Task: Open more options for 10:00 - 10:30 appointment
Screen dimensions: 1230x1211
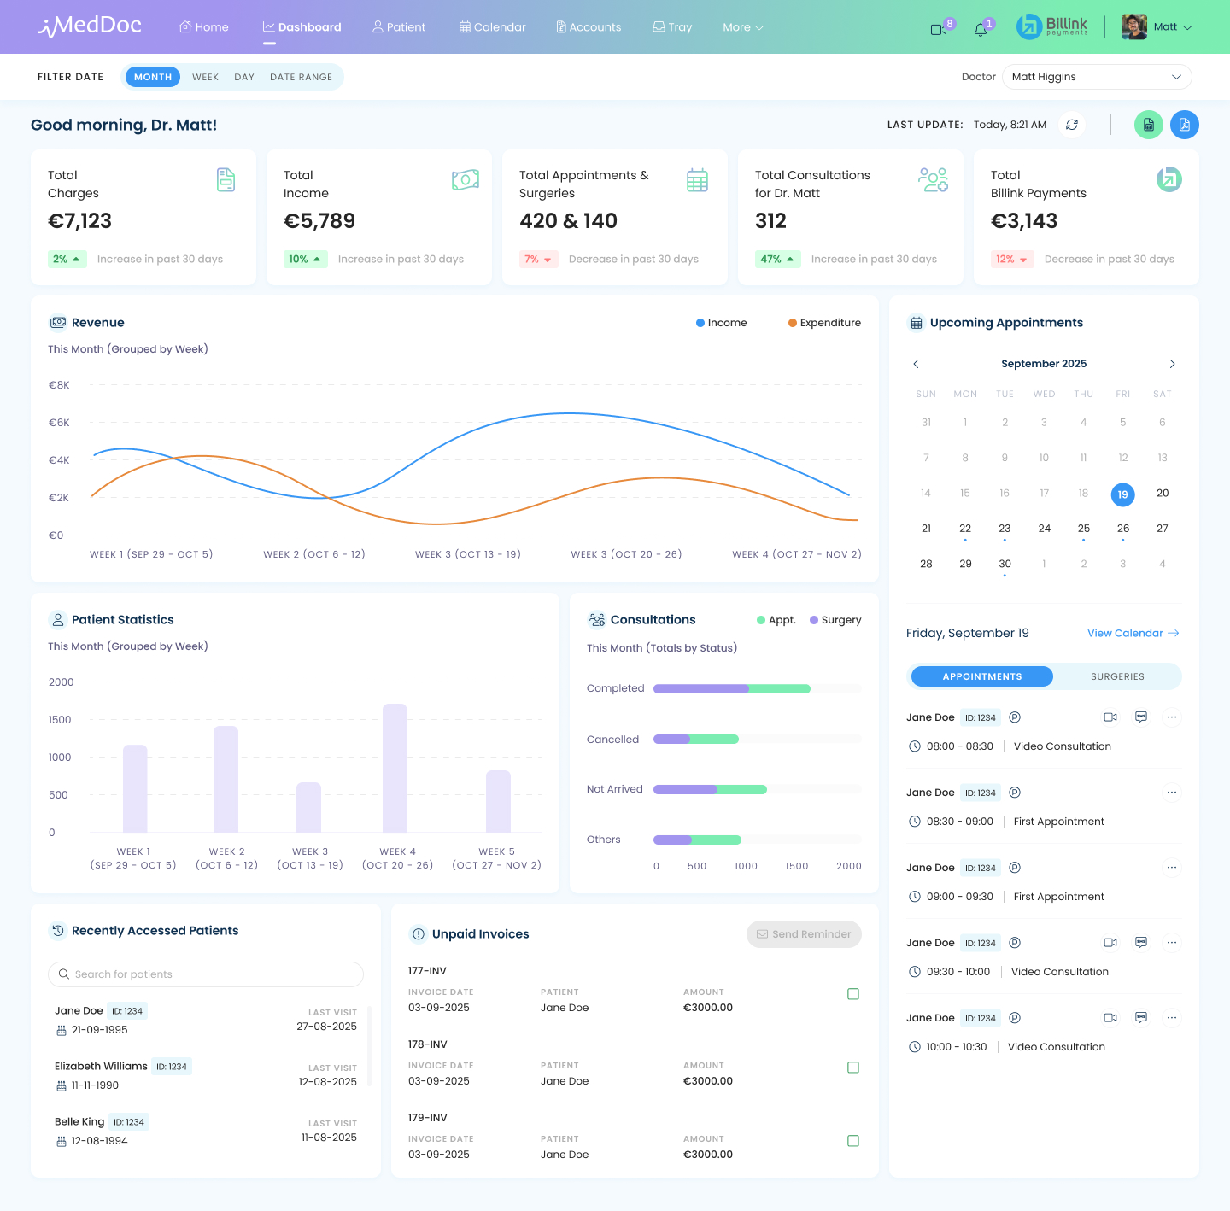Action: point(1172,1018)
